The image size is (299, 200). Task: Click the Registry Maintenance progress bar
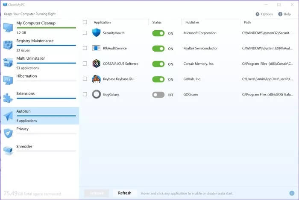click(46, 46)
